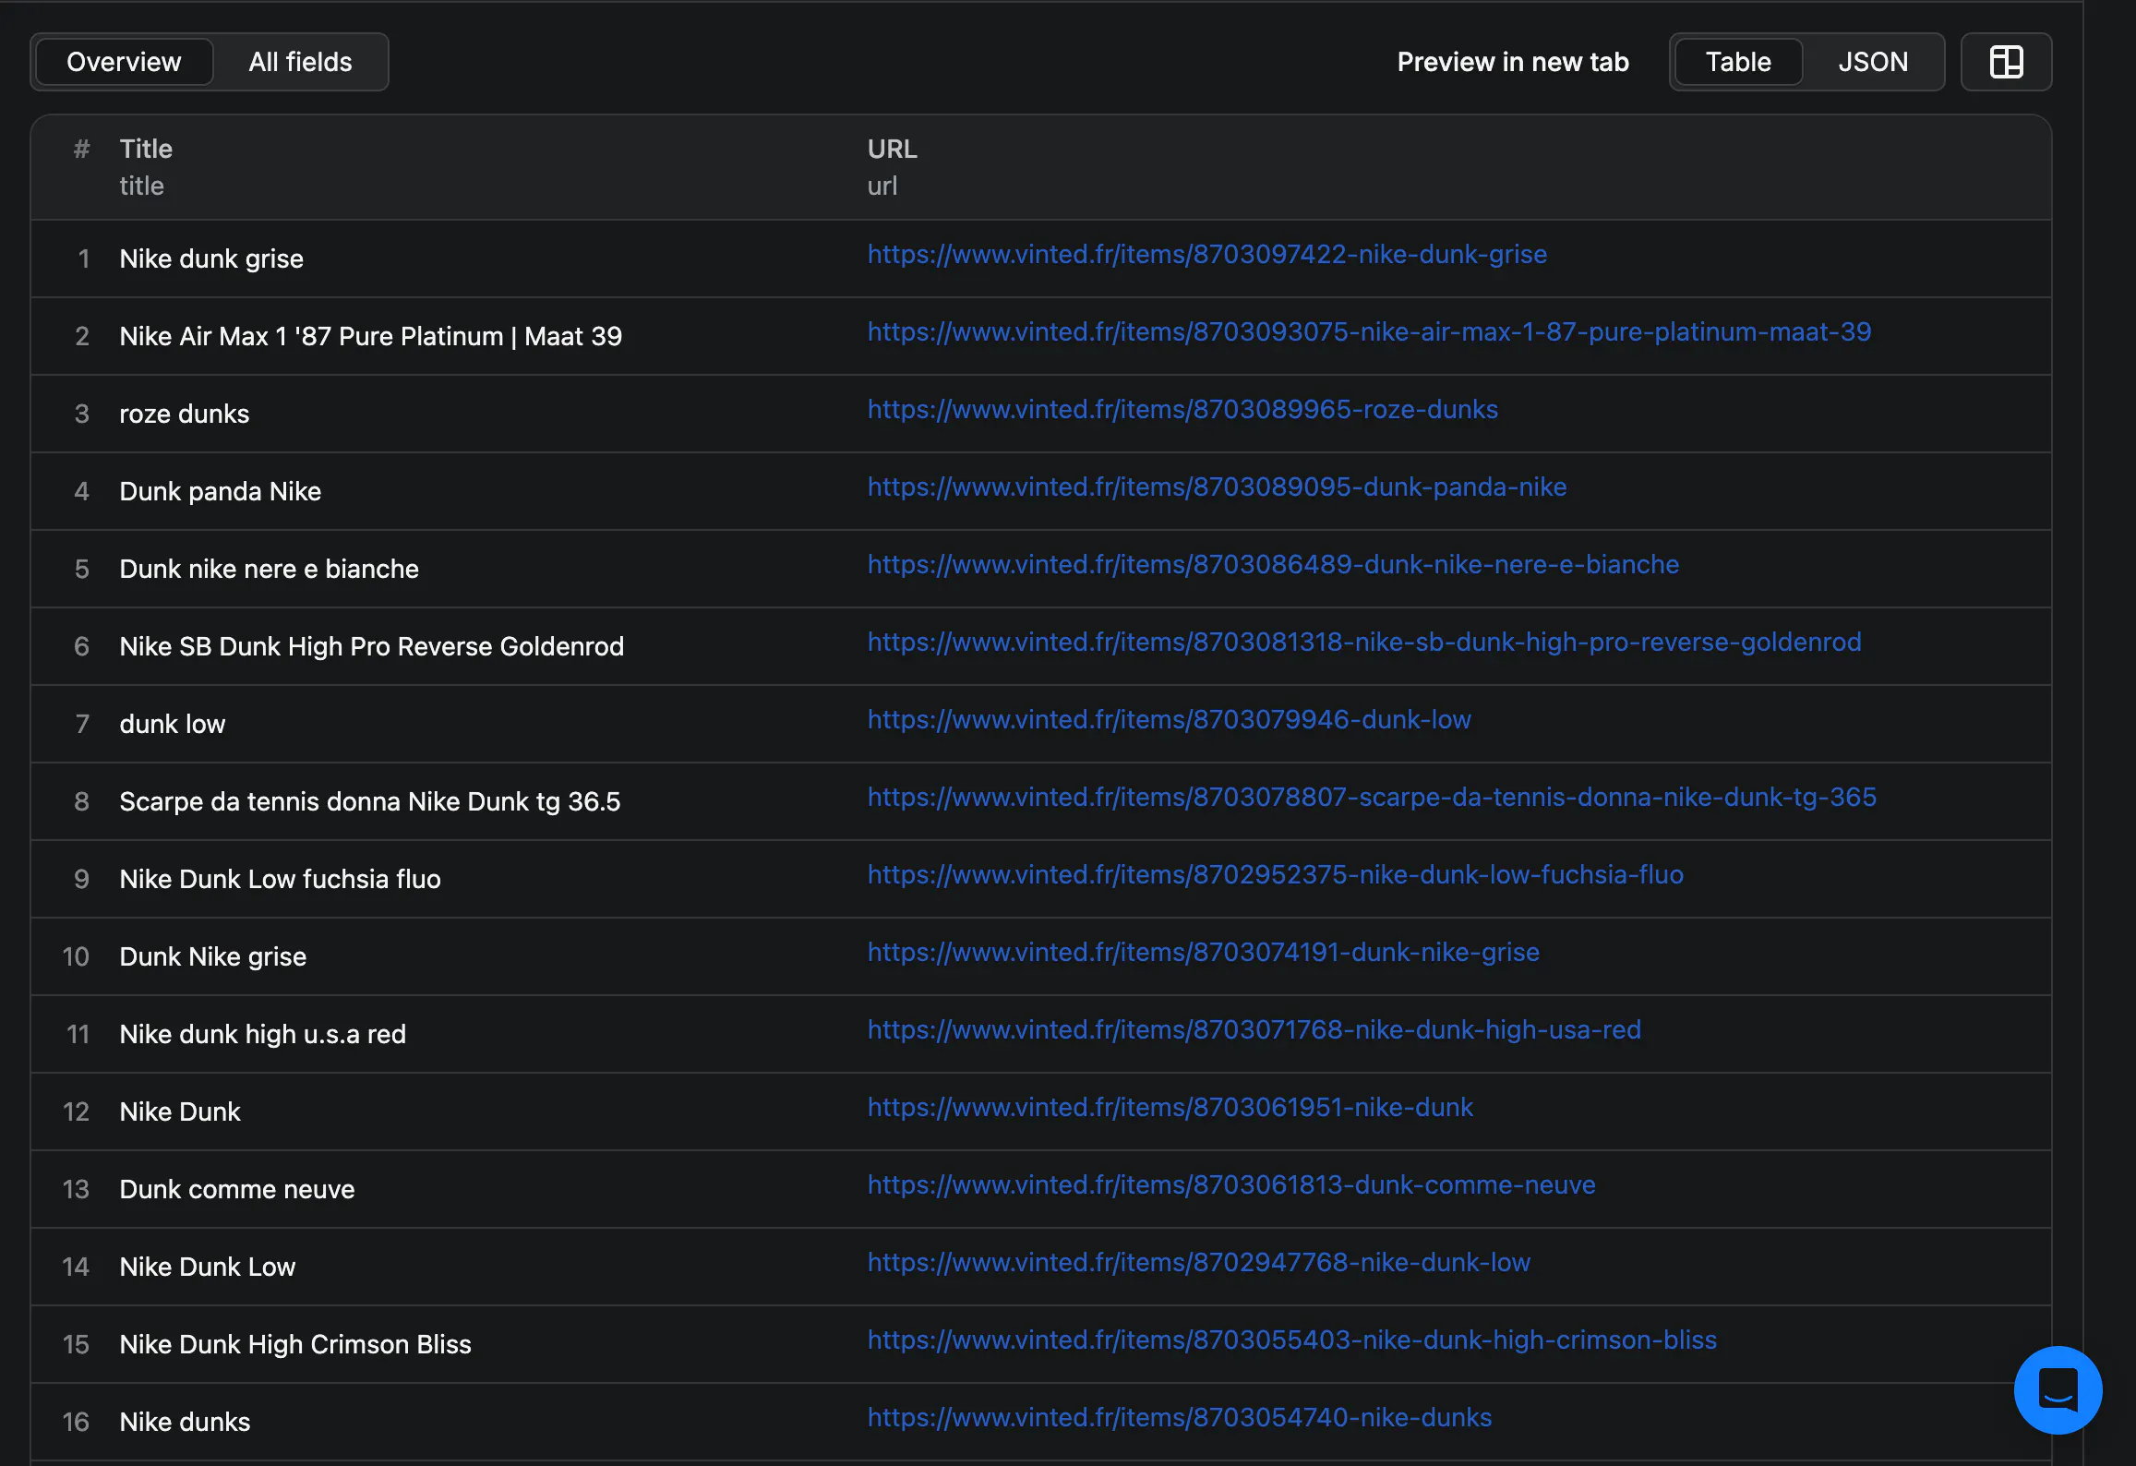Open the roze-dunks Vinted link
2136x1466 pixels.
(x=1182, y=409)
